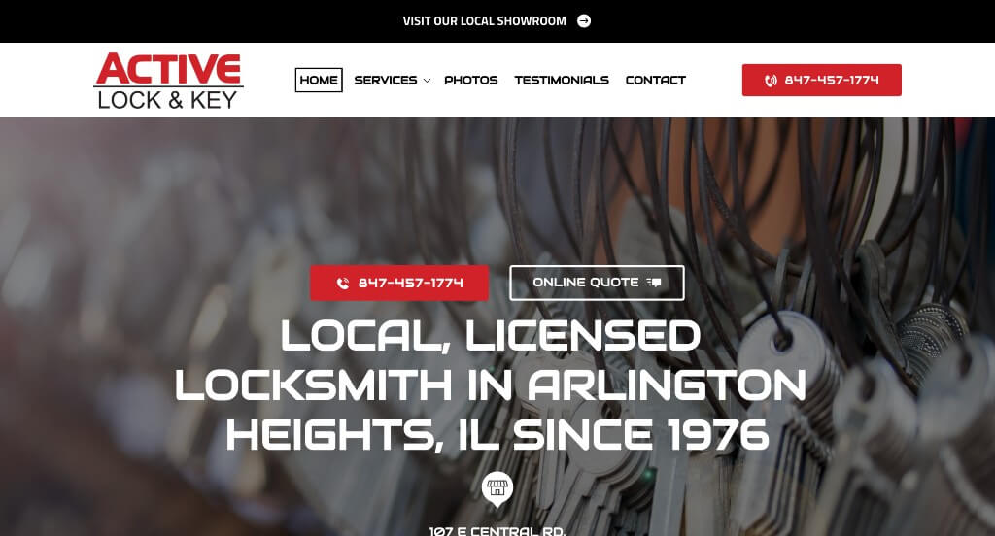Go to the Contact page
The height and width of the screenshot is (536, 995).
coord(656,80)
